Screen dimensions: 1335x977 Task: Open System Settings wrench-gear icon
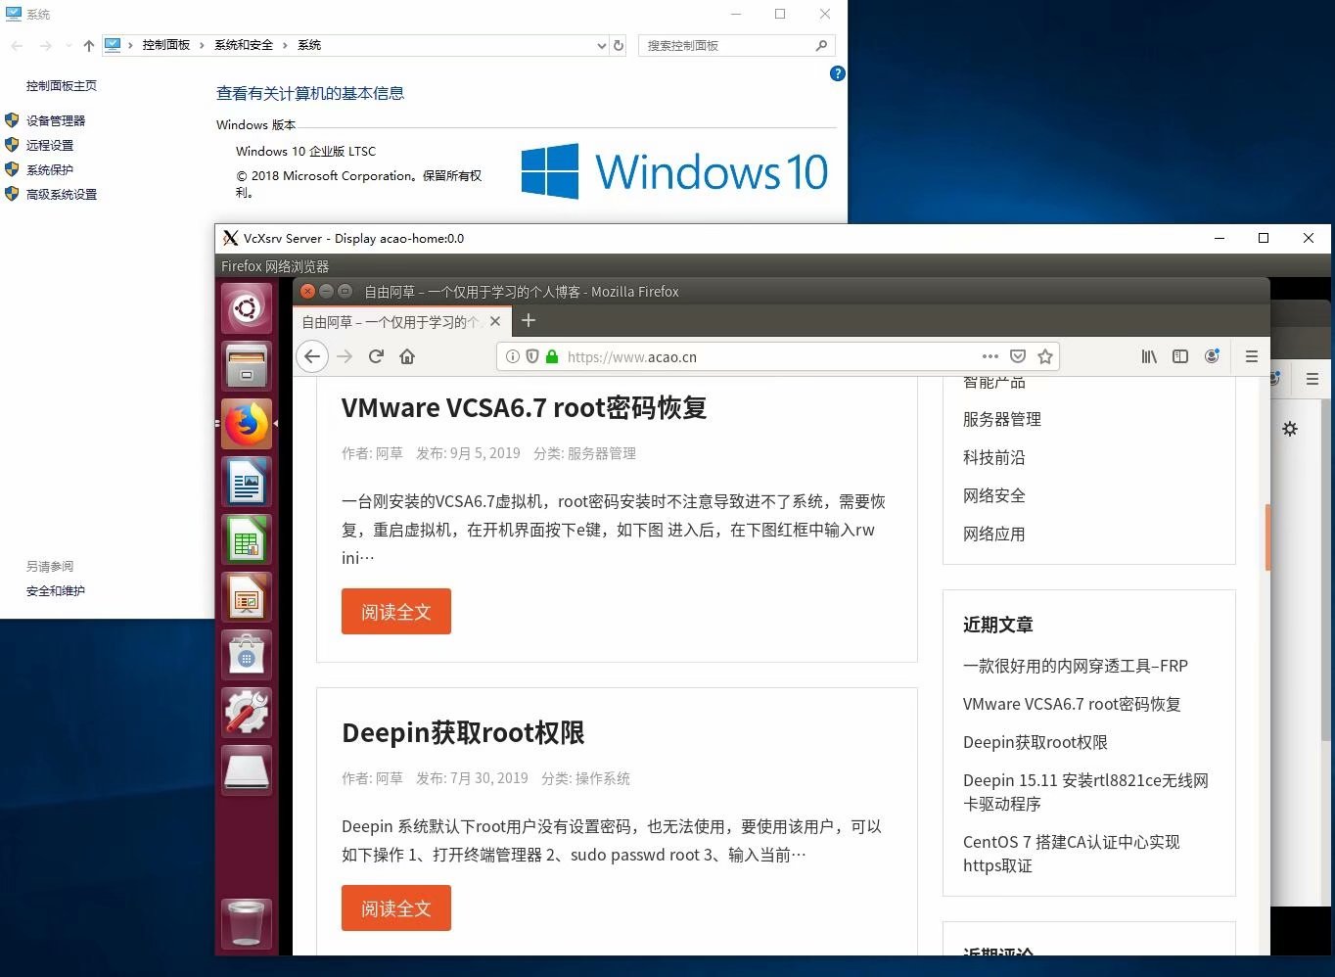(x=247, y=713)
